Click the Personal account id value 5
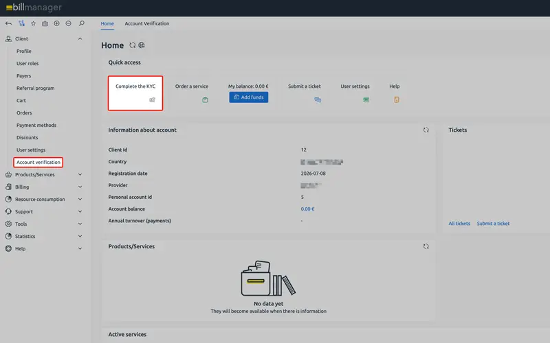This screenshot has height=343, width=550. 302,197
